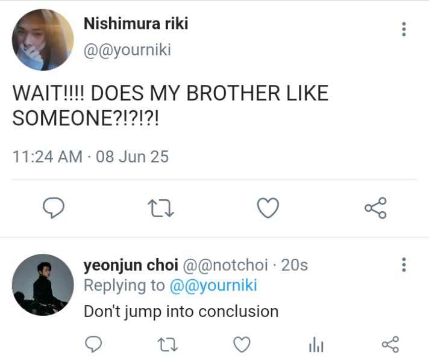Click the 11:24 AM · 08 Jun 25 timestamp
This screenshot has width=429, height=361.
pos(90,157)
